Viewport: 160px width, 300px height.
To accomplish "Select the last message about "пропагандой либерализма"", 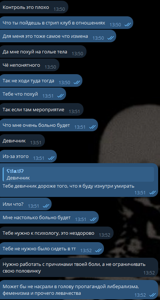I will click(79, 290).
